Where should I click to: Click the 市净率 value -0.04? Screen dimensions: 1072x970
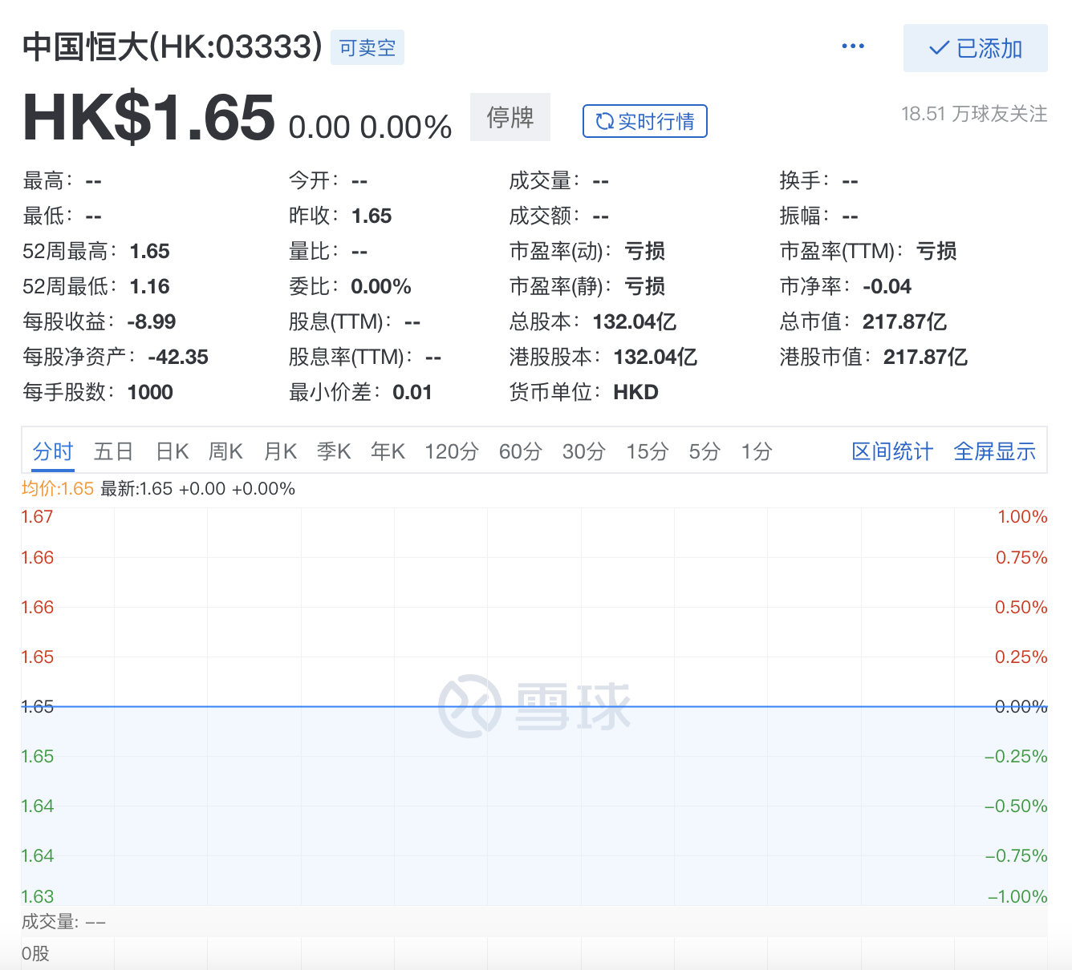[887, 286]
